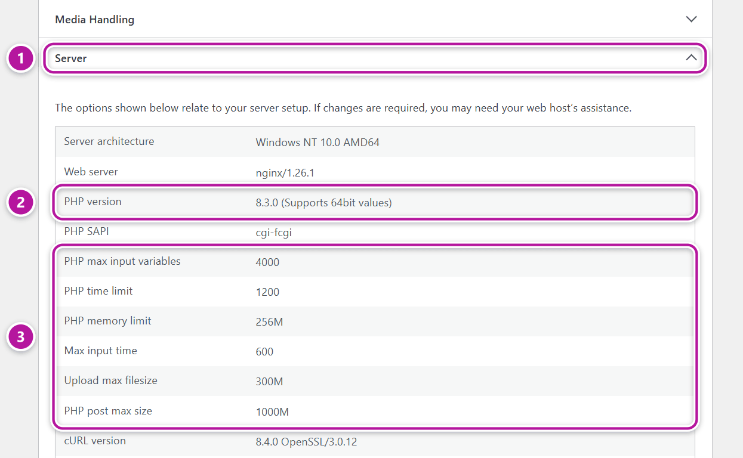Select the 'cgi-fcgi' value
The height and width of the screenshot is (458, 743).
click(273, 233)
